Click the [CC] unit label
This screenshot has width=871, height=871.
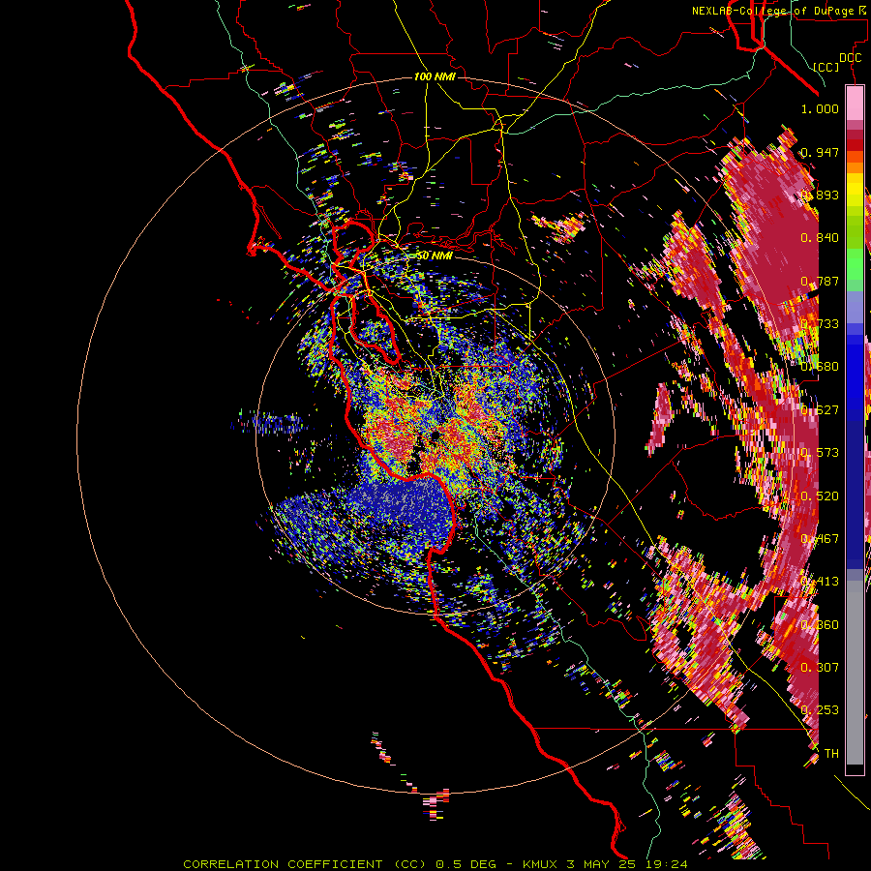[826, 67]
